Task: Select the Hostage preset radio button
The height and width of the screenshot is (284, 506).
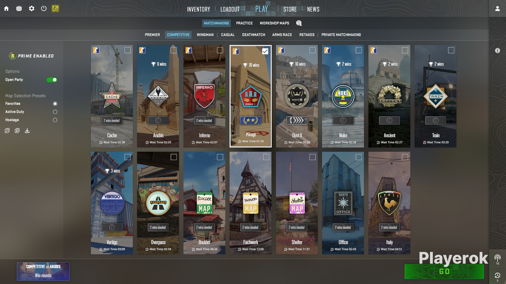Action: (x=55, y=120)
